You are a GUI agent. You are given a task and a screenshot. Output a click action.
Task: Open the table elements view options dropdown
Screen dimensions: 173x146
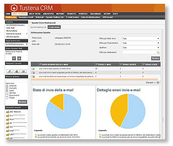tap(158, 82)
